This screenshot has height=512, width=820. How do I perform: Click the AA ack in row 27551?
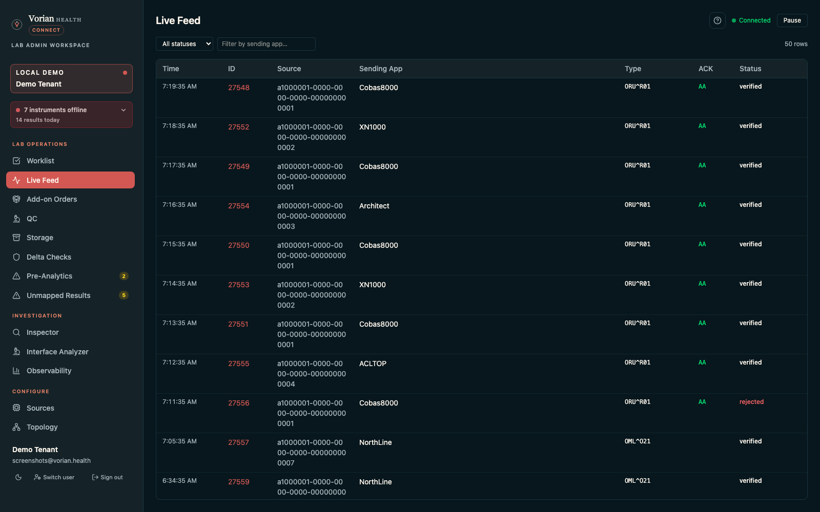(702, 323)
